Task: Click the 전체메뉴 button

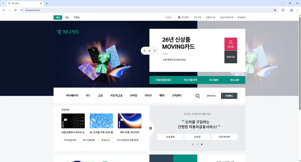Action: click(x=229, y=96)
